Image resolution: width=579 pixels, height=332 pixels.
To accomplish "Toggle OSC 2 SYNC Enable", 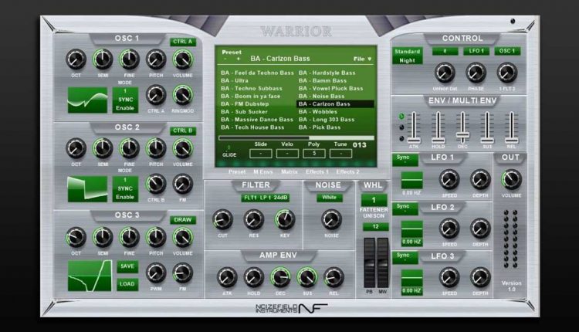I will coord(125,189).
